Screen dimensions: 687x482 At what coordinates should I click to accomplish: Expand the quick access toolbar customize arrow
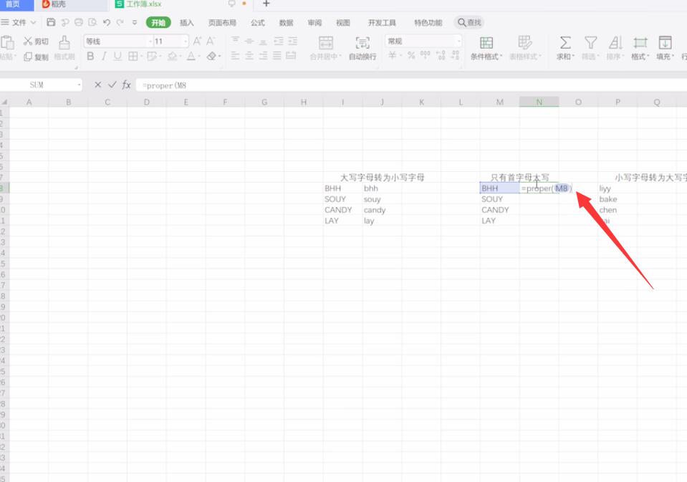pyautogui.click(x=135, y=22)
